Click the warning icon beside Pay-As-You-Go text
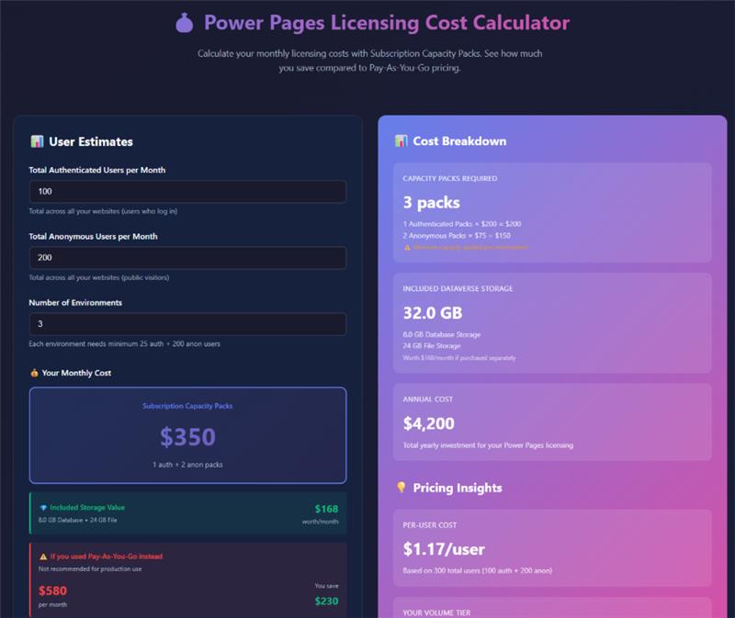This screenshot has height=618, width=735. click(42, 556)
